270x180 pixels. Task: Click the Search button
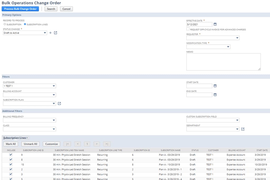point(51,9)
